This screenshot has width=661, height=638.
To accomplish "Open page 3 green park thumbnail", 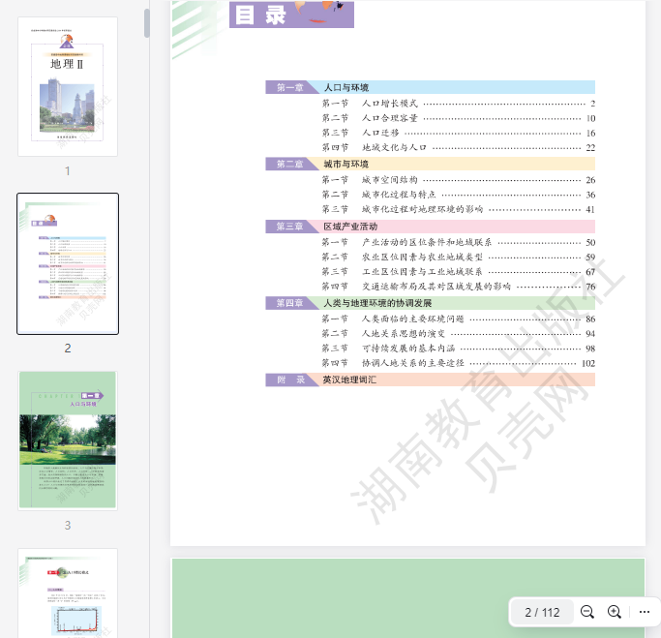I will point(68,441).
